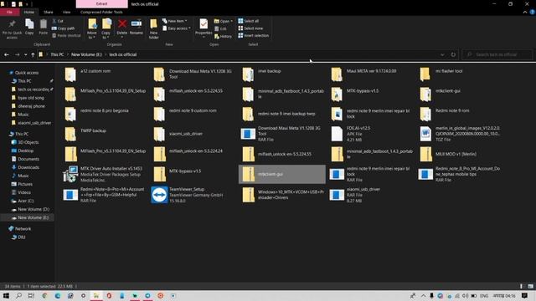The width and height of the screenshot is (536, 301).
Task: Select Quick access in navigation pane
Action: pos(27,73)
